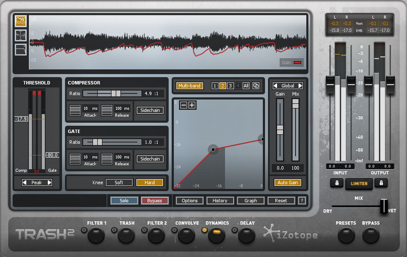Open the gate Sidechain settings
Image resolution: width=407 pixels, height=257 pixels.
click(150, 159)
